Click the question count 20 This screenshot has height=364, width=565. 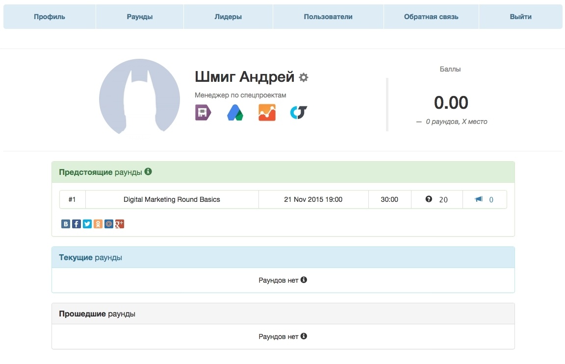[x=443, y=200]
